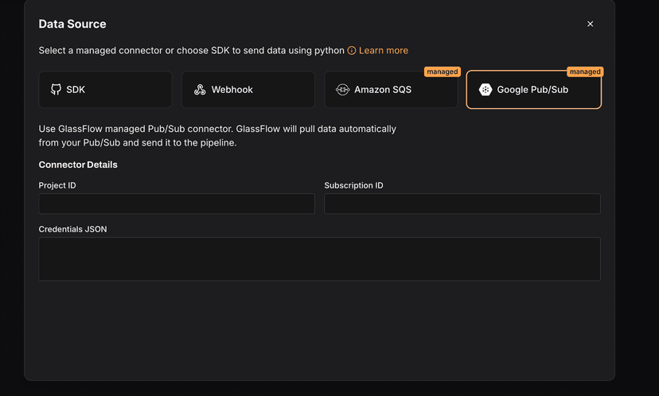
Task: Select the Amazon SQS managed connector
Action: click(391, 89)
